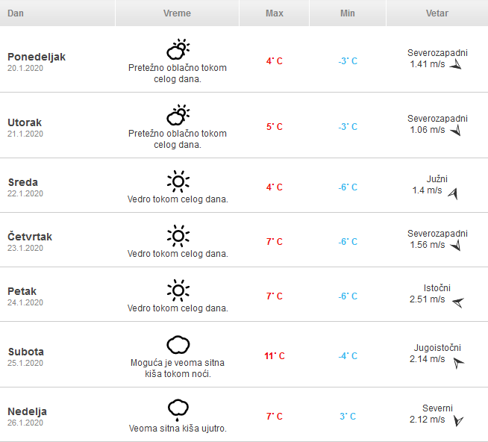Click Petak's east wind direction arrow
This screenshot has height=442, width=488.
tap(457, 302)
